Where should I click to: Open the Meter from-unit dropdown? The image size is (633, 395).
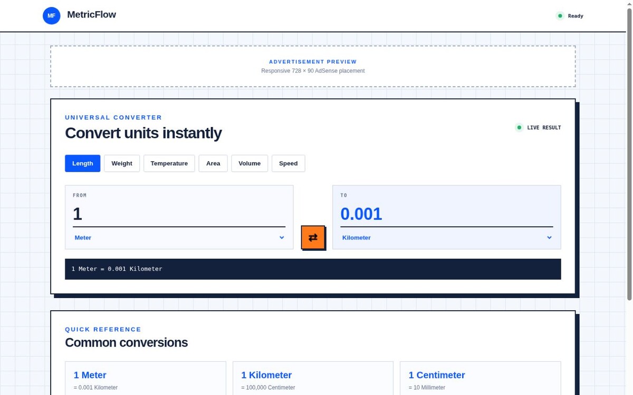pyautogui.click(x=179, y=238)
